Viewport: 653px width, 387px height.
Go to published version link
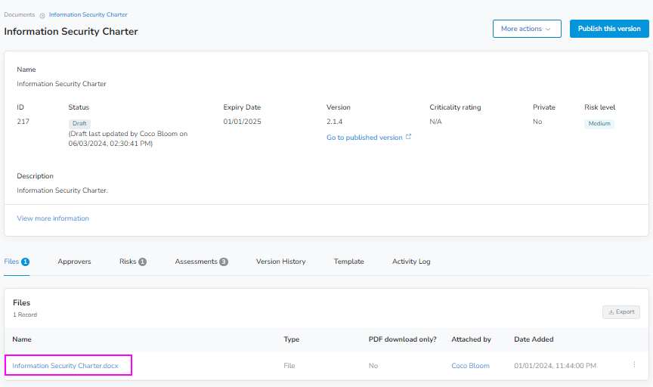(364, 138)
